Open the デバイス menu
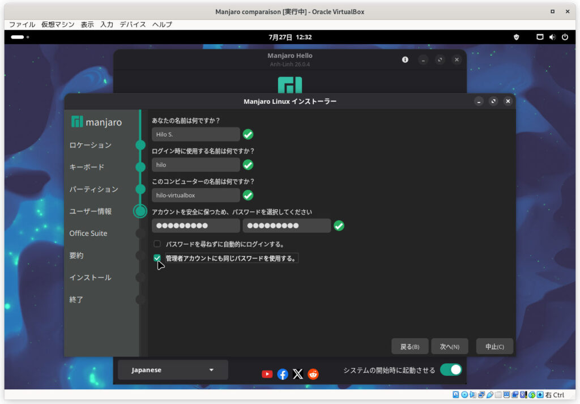This screenshot has width=580, height=404. (133, 24)
